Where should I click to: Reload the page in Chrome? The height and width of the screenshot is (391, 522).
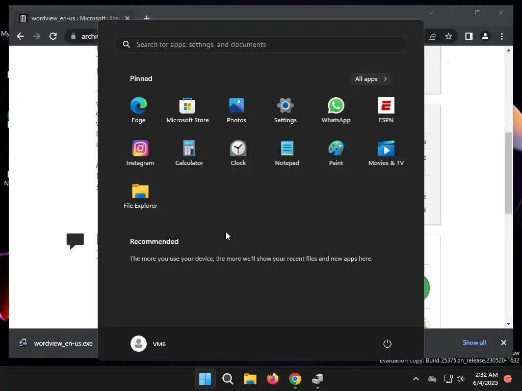click(53, 36)
